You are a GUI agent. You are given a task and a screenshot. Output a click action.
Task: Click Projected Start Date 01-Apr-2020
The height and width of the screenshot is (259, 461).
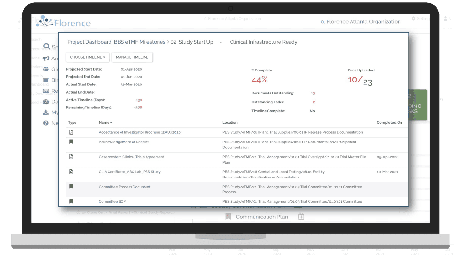coord(131,69)
